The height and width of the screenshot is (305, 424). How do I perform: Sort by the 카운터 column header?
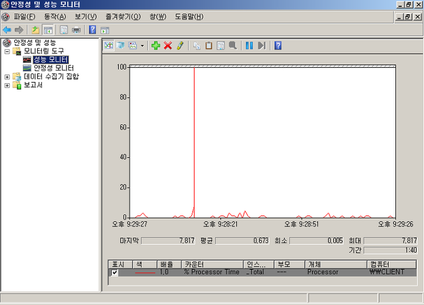click(x=212, y=265)
